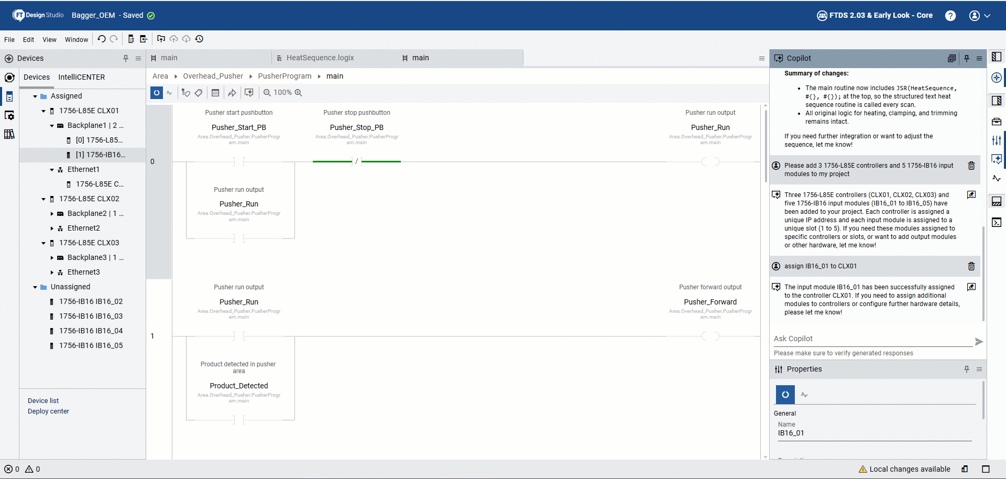
Task: Collapse the Unassigned folder
Action: tap(35, 287)
